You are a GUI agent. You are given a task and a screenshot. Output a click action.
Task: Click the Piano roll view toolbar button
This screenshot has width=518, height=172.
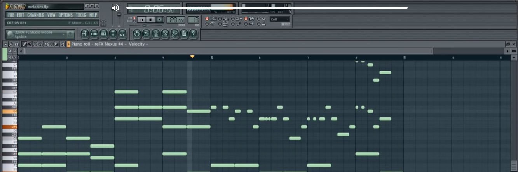[103, 34]
